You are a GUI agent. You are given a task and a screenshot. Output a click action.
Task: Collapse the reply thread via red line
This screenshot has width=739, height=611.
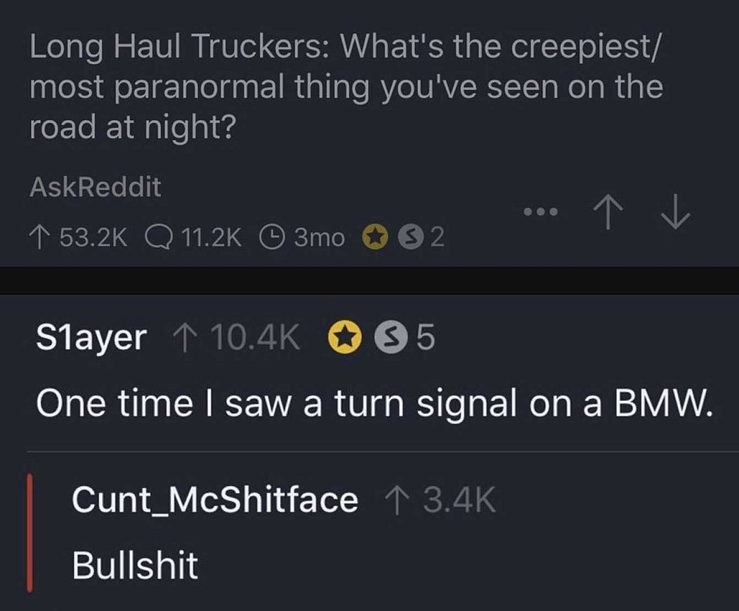tap(30, 532)
